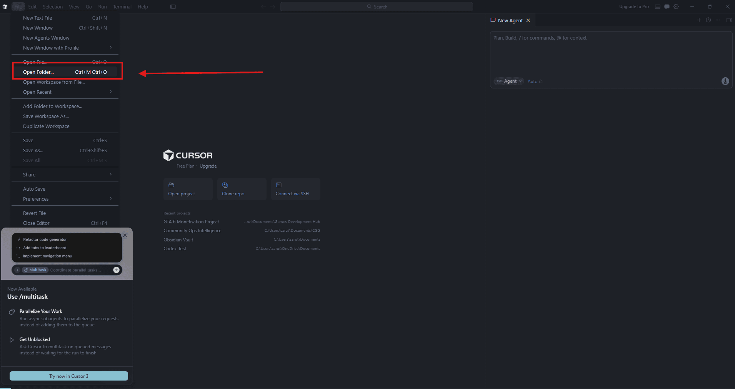Toggle the bottom panel layout icon
The width and height of the screenshot is (735, 389).
(658, 7)
